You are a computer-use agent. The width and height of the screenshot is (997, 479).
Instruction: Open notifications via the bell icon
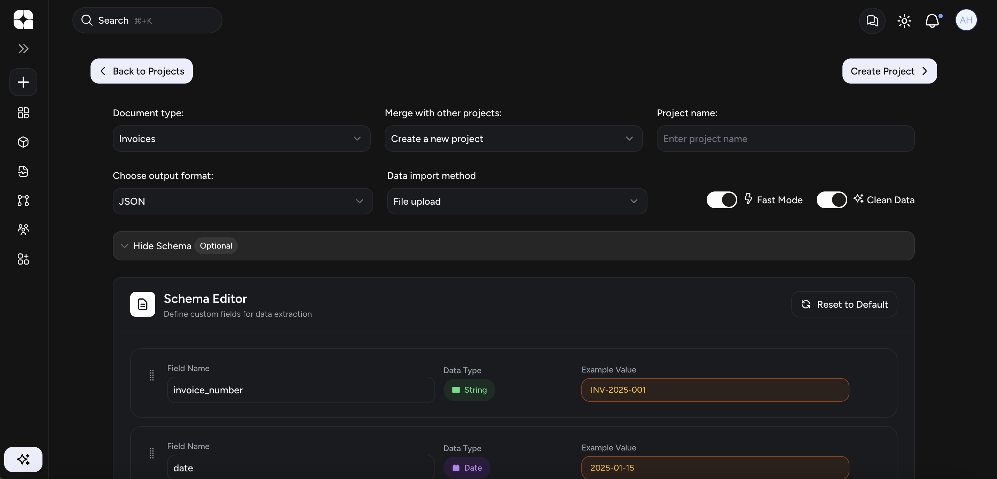point(933,21)
